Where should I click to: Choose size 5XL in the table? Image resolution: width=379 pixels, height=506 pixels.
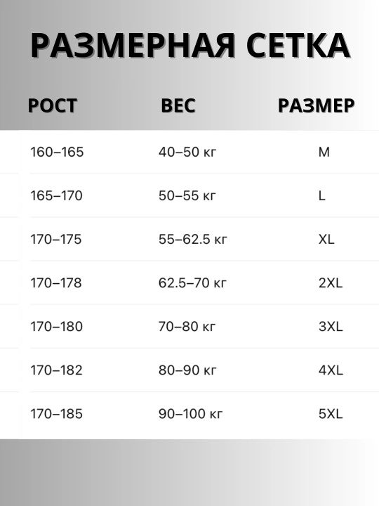331,414
